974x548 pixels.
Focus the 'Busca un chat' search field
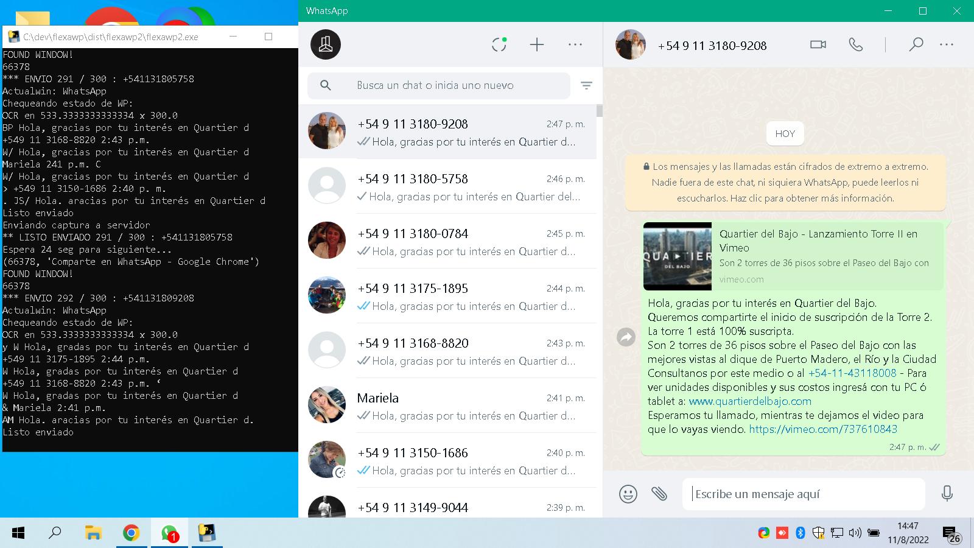pos(439,85)
